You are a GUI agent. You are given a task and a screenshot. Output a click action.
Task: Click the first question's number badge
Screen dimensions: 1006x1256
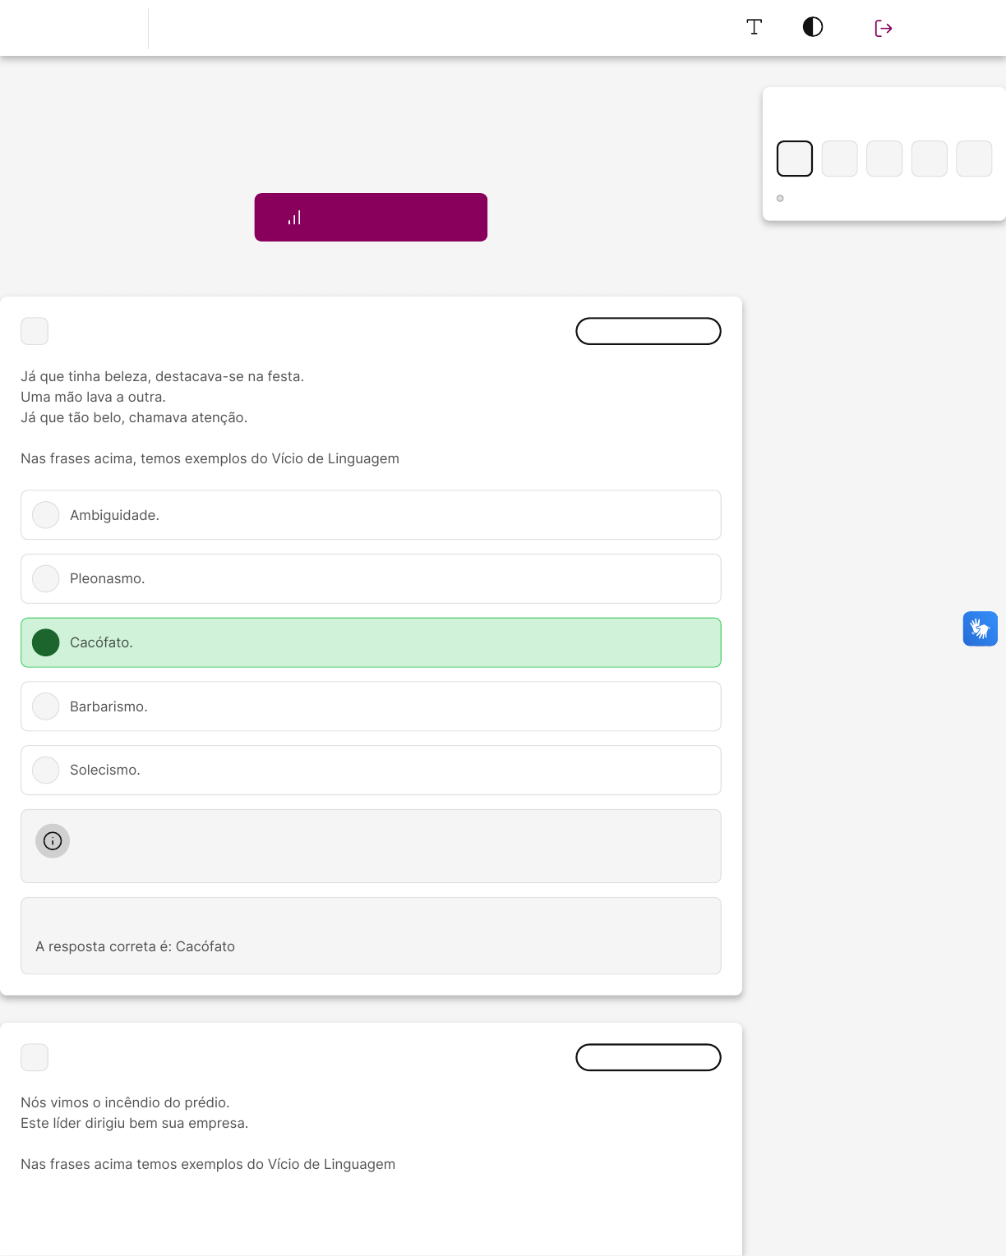pos(35,331)
